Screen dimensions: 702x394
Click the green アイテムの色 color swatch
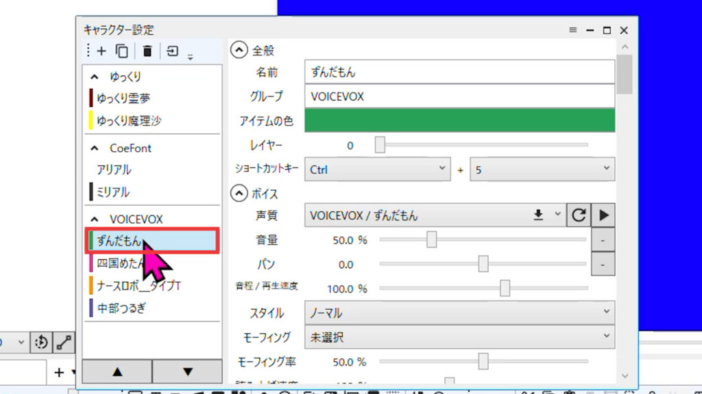[459, 121]
